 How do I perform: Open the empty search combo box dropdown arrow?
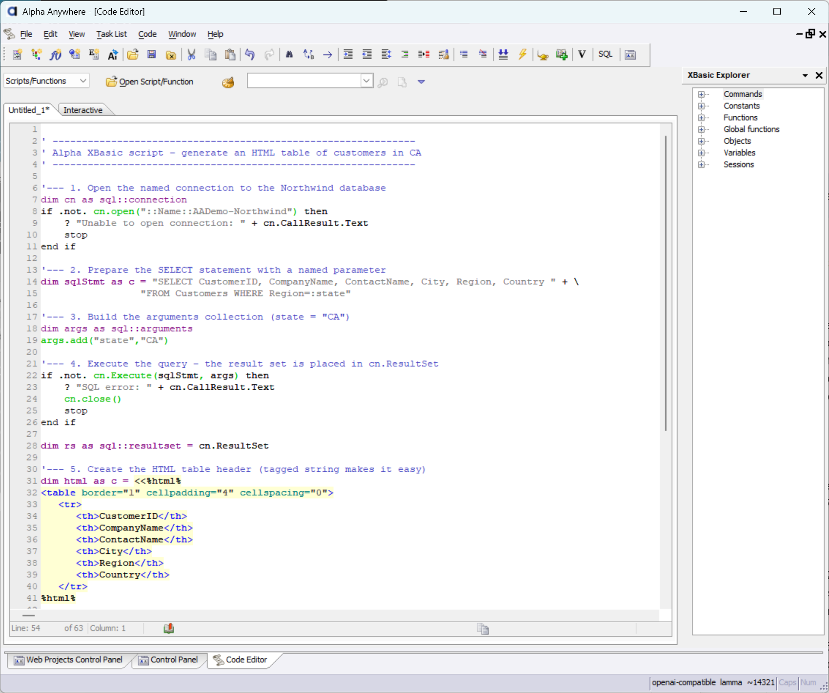(367, 81)
